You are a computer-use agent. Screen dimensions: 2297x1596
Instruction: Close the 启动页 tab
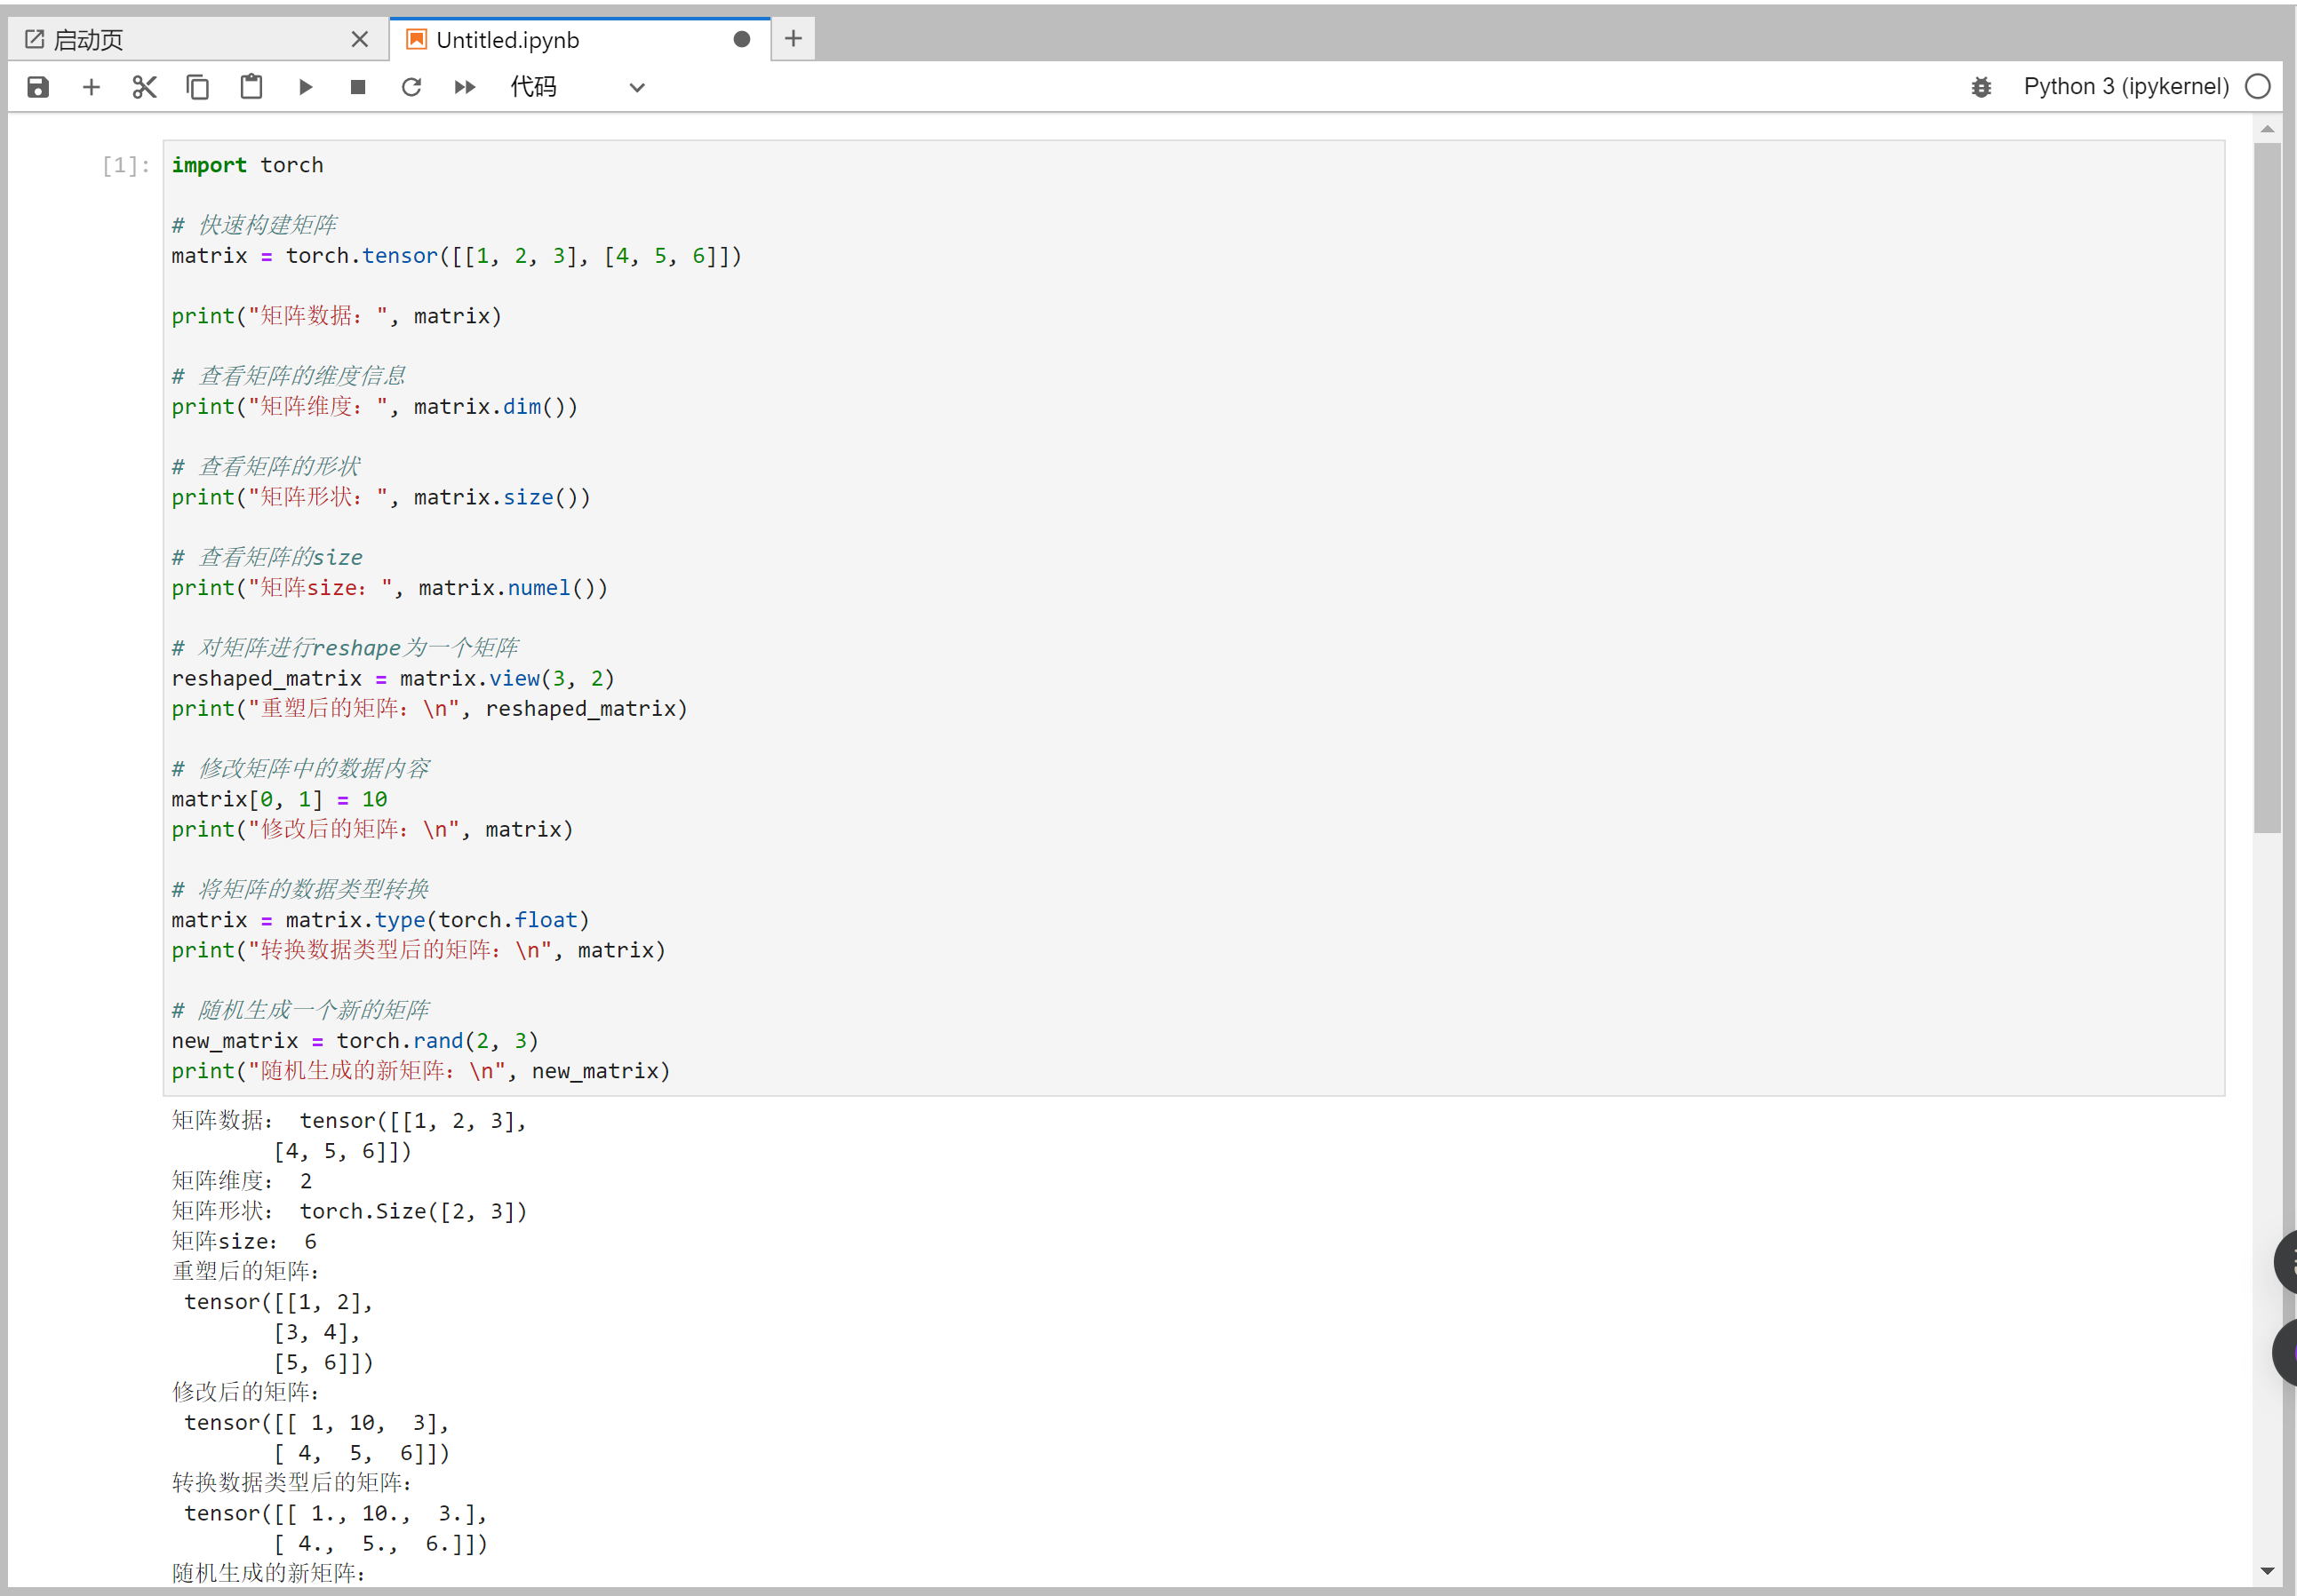tap(360, 39)
